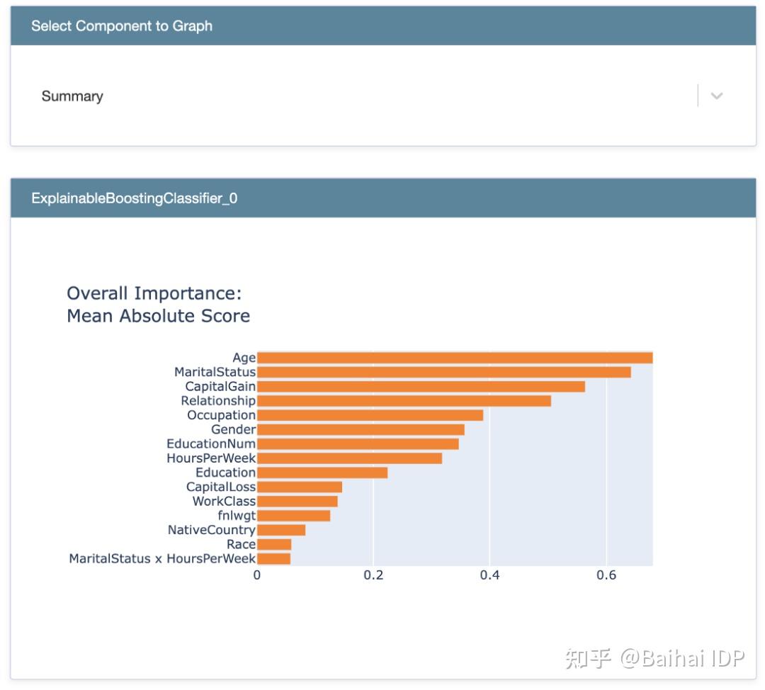This screenshot has width=765, height=690.
Task: Open the Summary component selector
Action: [354, 96]
